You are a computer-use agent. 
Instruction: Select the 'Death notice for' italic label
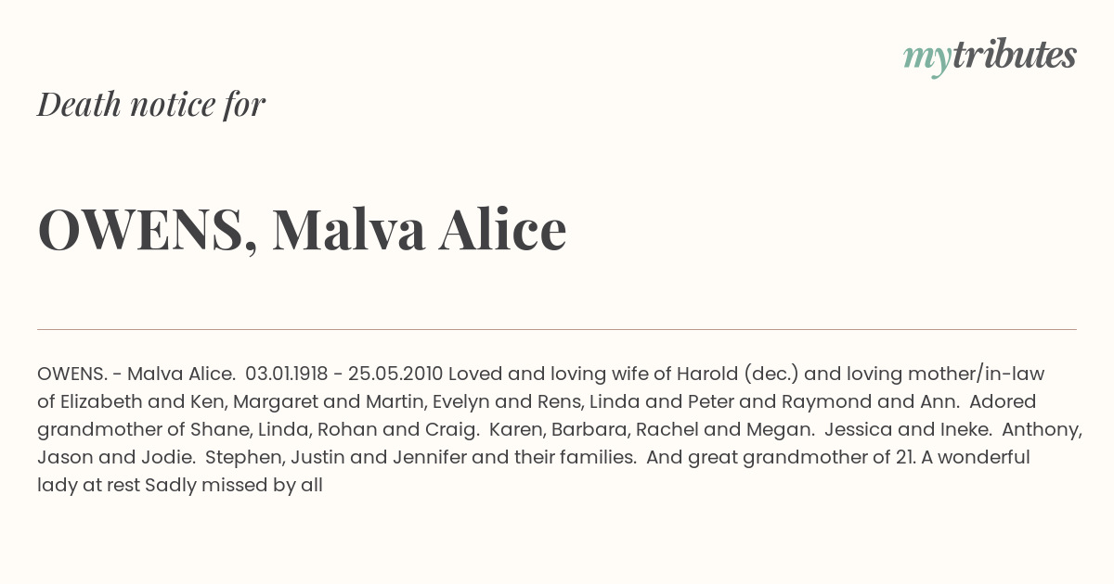(151, 105)
